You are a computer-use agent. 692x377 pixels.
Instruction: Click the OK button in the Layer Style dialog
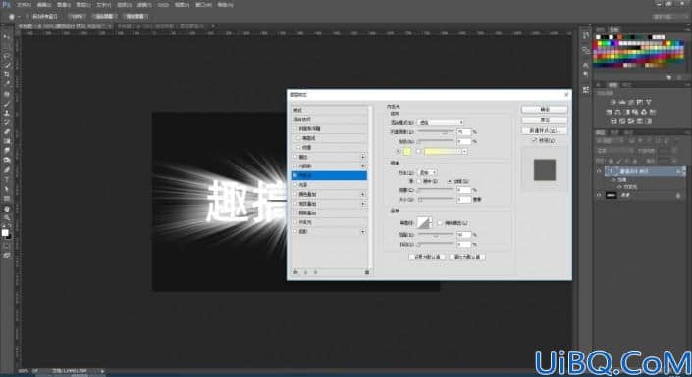pyautogui.click(x=544, y=110)
